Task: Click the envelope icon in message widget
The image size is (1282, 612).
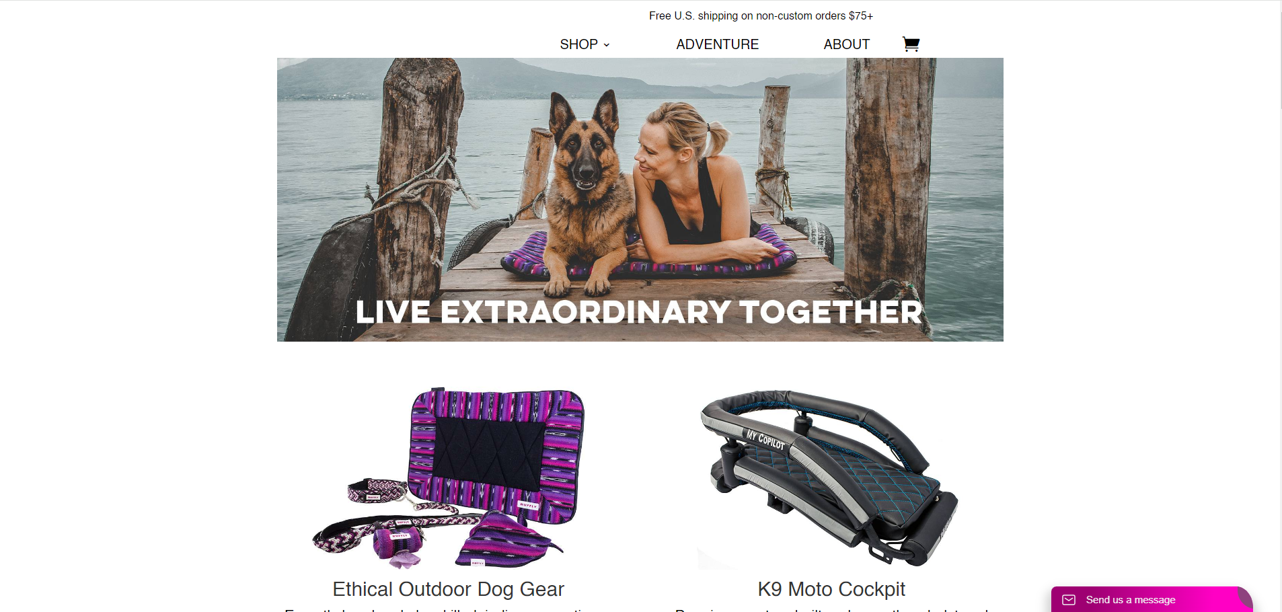Action: [x=1069, y=600]
